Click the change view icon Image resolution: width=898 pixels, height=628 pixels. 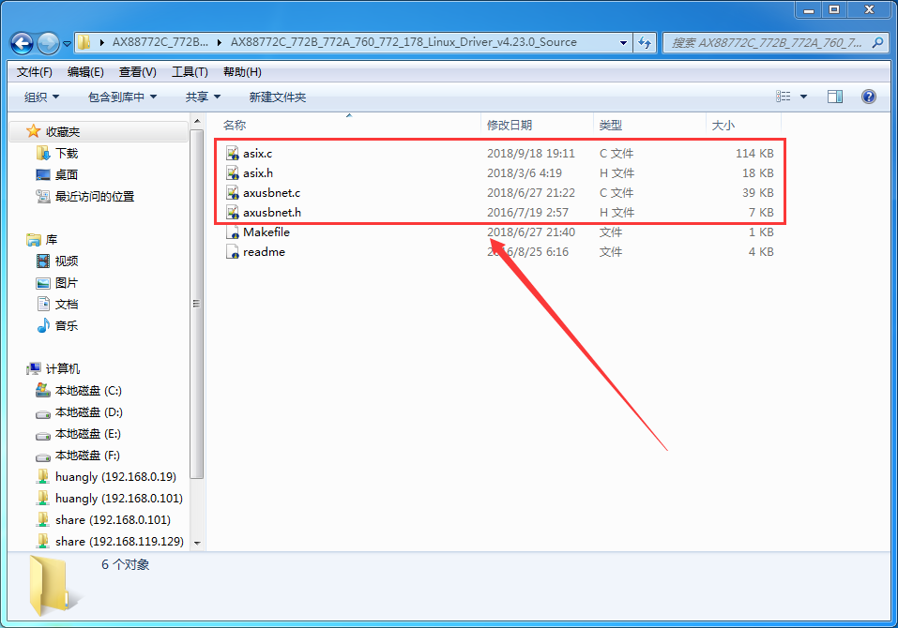point(784,97)
